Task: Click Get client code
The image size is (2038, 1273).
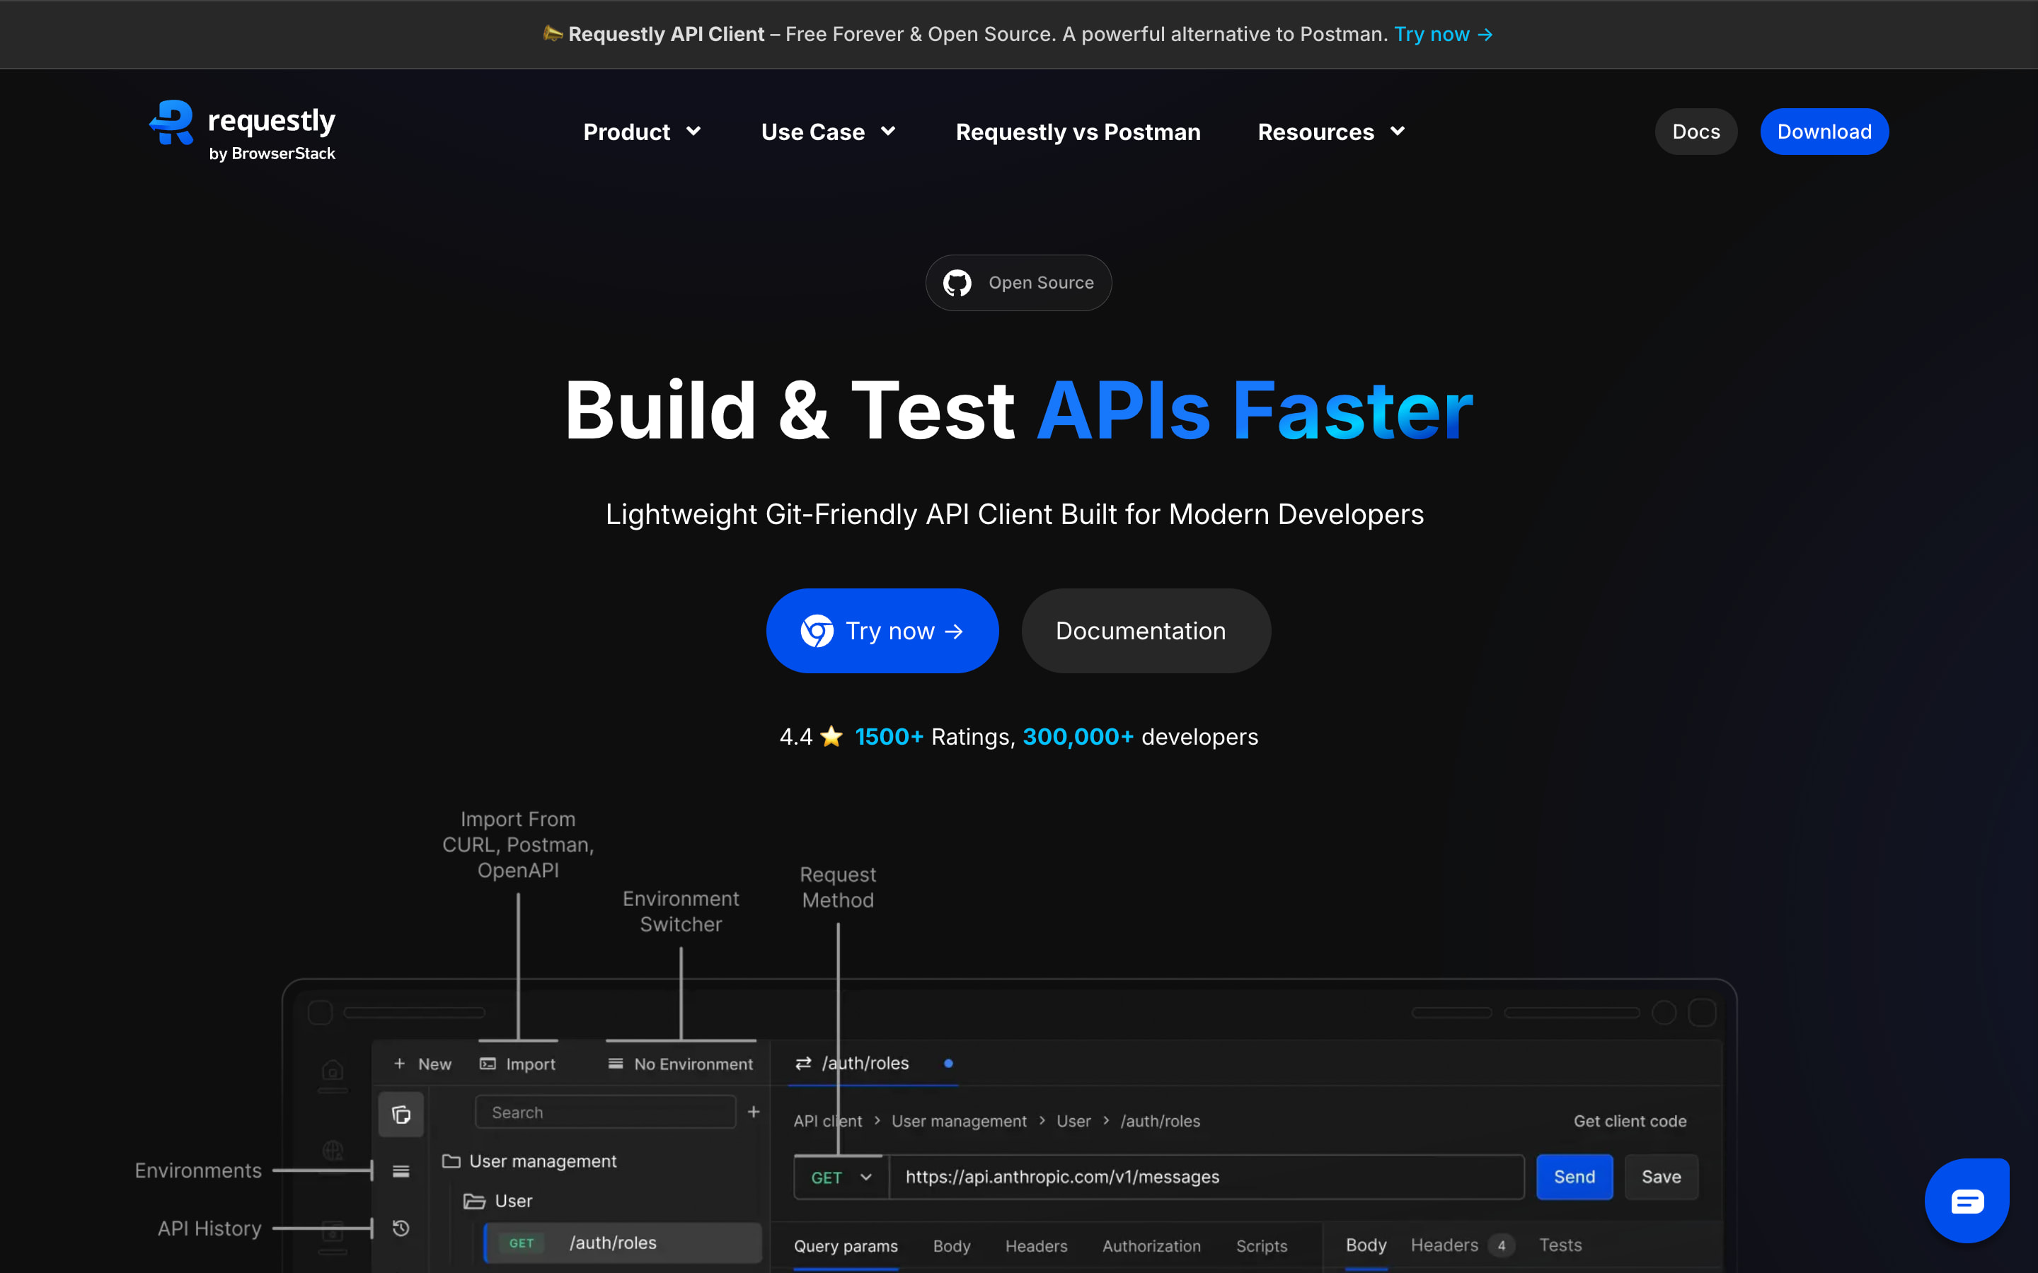Action: (1630, 1121)
